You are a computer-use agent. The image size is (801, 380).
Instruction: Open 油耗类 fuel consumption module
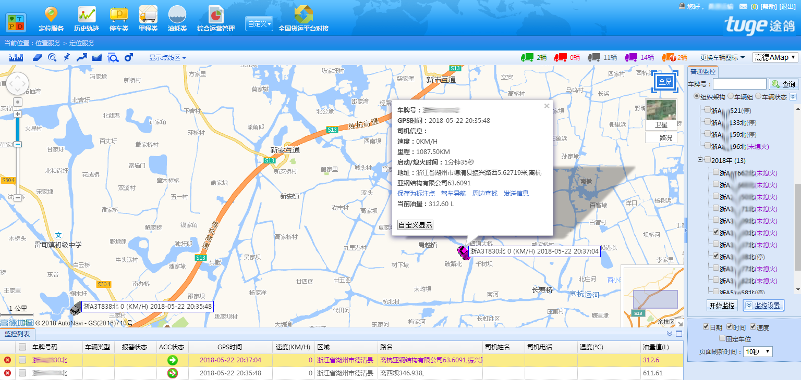[x=177, y=19]
